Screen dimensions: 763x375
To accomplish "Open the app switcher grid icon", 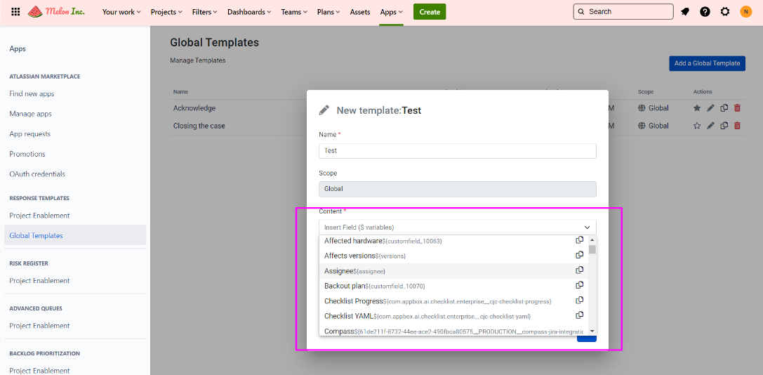I will (15, 12).
